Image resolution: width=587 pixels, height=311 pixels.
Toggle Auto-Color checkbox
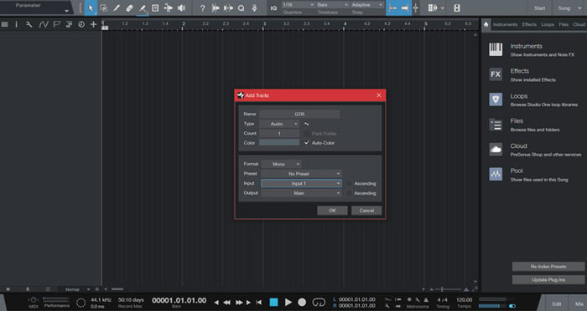click(307, 143)
